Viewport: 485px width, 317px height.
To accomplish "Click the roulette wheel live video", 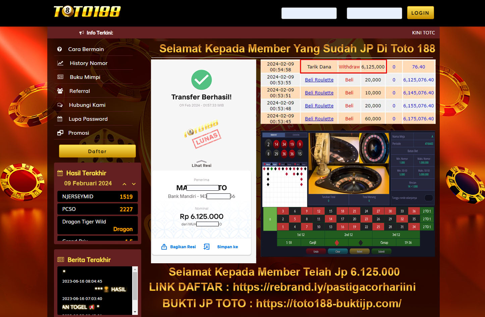I will pos(349,163).
